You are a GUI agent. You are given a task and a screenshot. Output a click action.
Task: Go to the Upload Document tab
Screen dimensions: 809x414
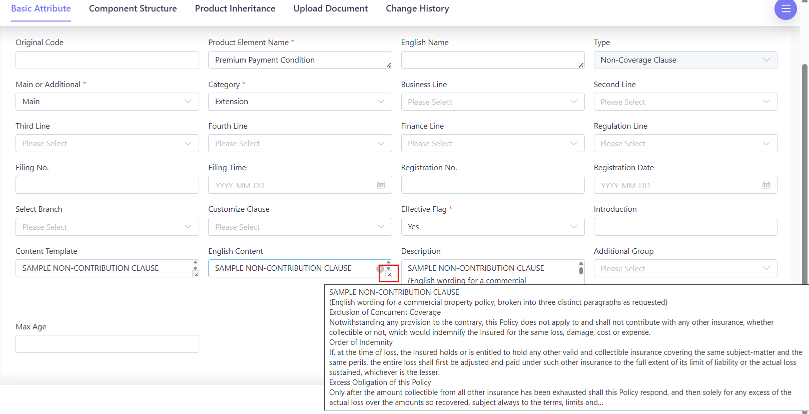tap(330, 9)
